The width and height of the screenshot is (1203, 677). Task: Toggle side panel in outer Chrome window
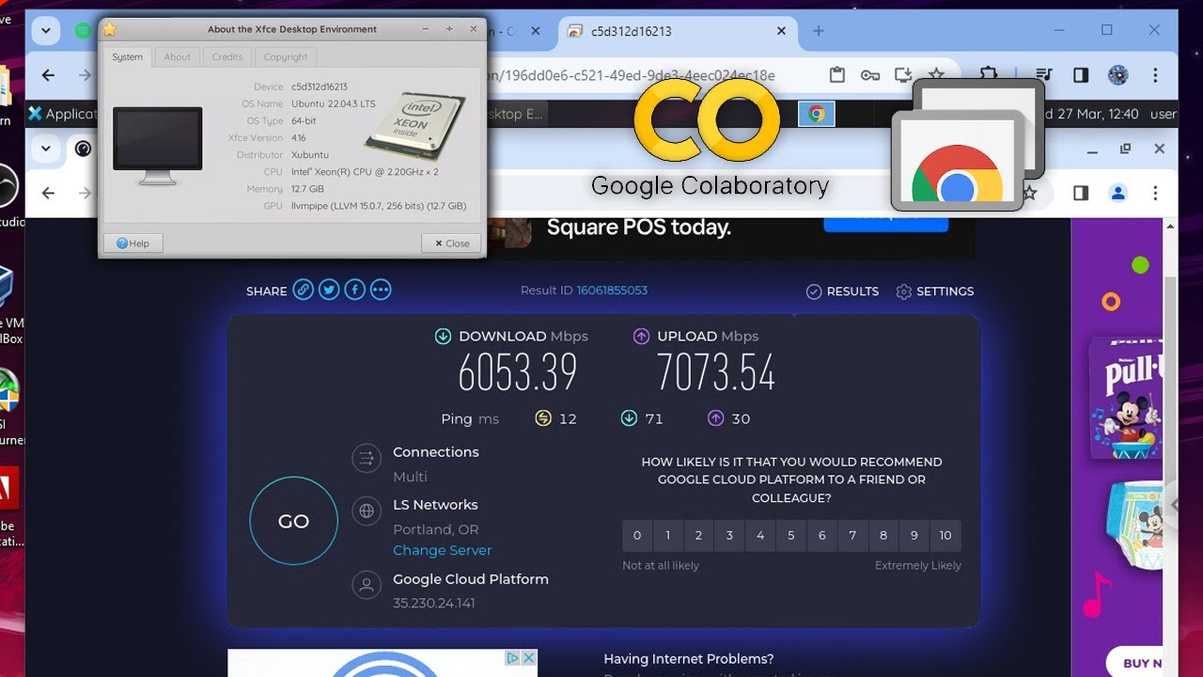point(1081,75)
